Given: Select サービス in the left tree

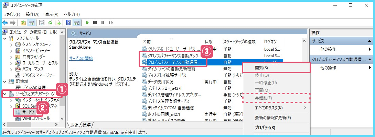Looking at the screenshot, I should (x=28, y=112).
